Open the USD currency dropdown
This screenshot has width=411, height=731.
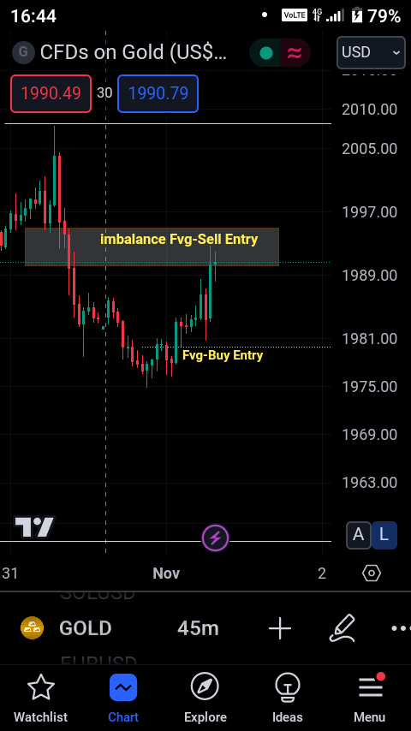pos(371,52)
